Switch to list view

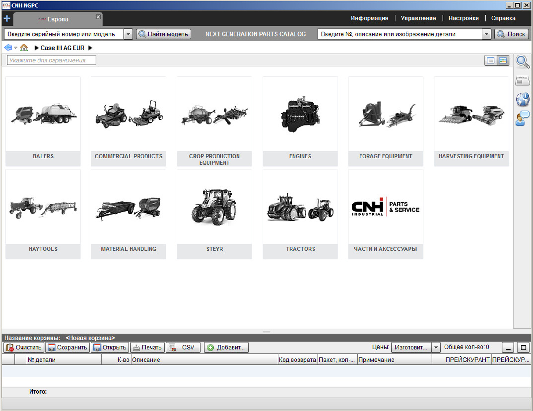click(490, 60)
